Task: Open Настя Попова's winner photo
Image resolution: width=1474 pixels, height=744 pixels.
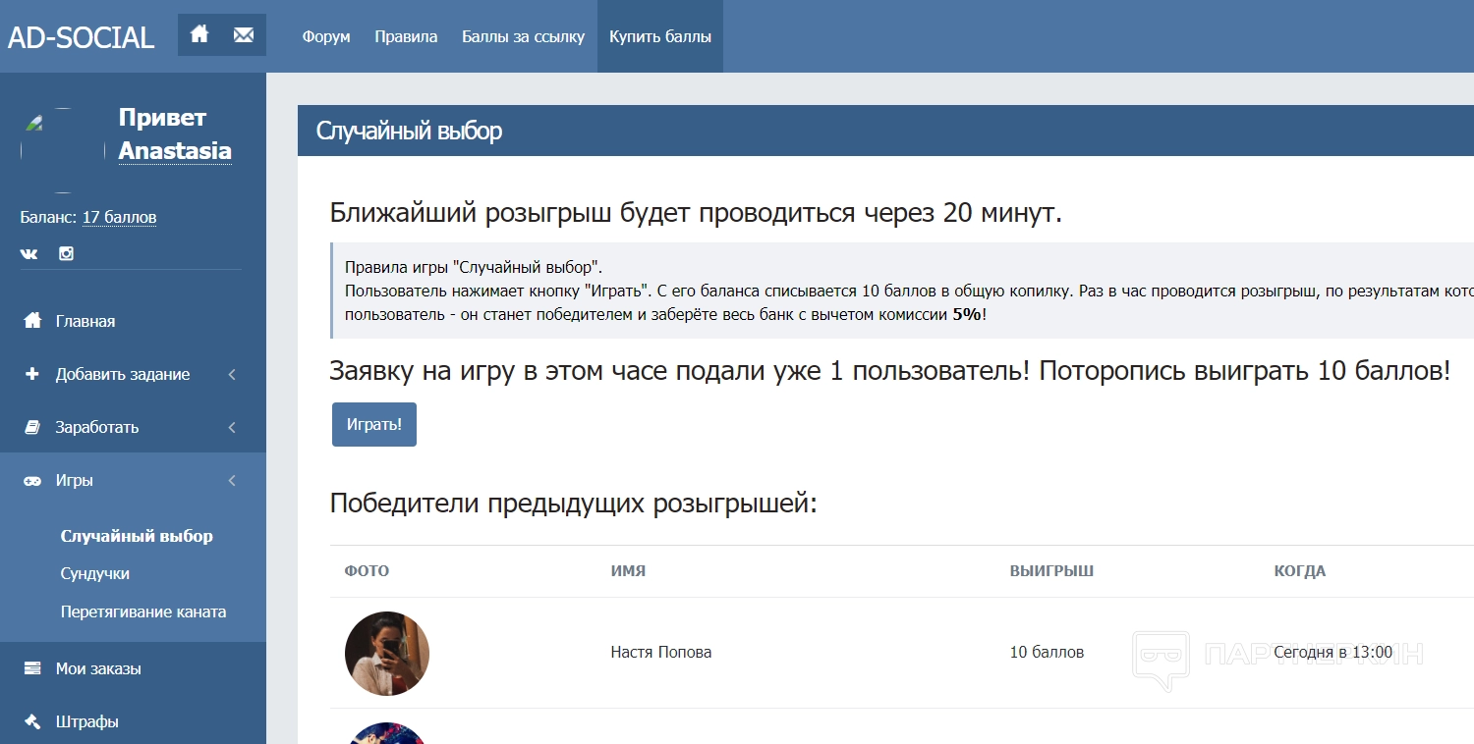Action: (387, 654)
